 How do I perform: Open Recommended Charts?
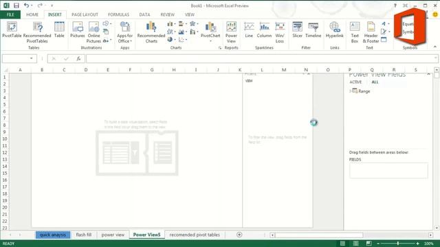point(151,32)
